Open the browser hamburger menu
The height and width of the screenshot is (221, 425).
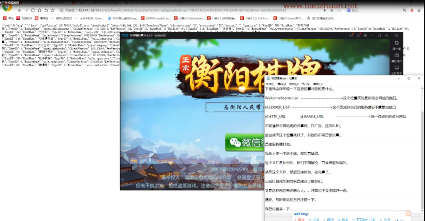[419, 10]
